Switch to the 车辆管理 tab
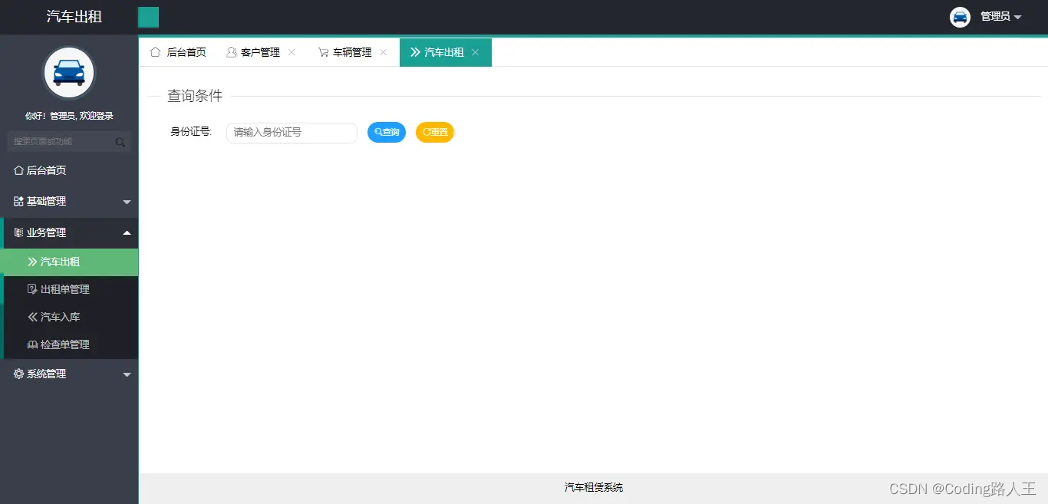Image resolution: width=1048 pixels, height=504 pixels. (352, 52)
